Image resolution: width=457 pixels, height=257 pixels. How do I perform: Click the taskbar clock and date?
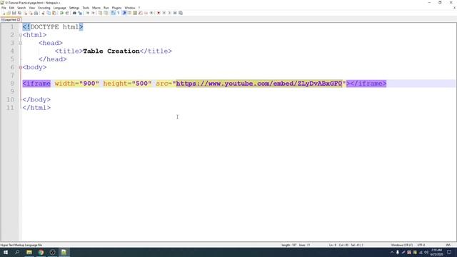tap(436, 252)
